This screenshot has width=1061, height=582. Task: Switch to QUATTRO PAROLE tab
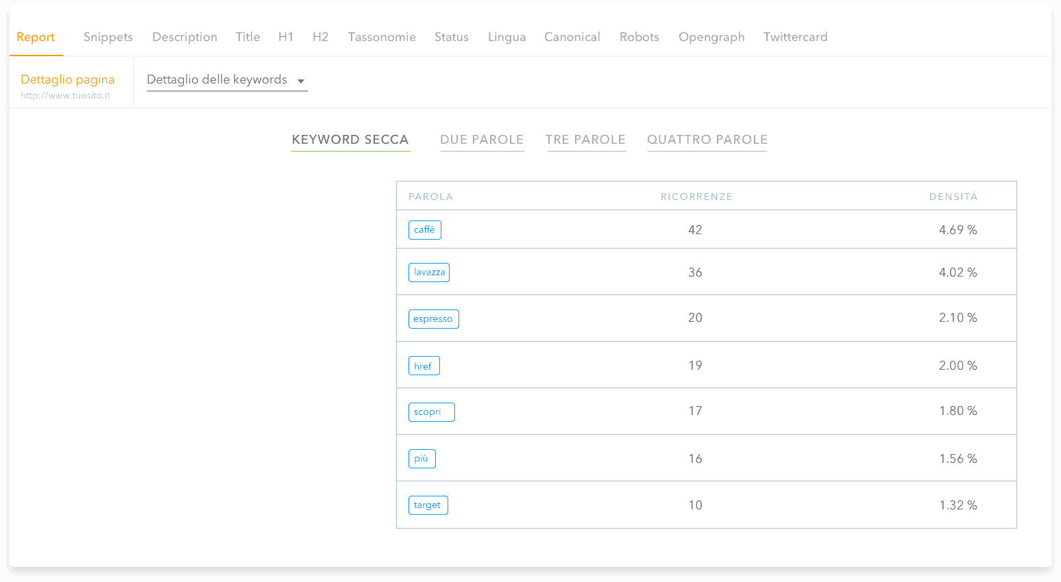pos(707,140)
